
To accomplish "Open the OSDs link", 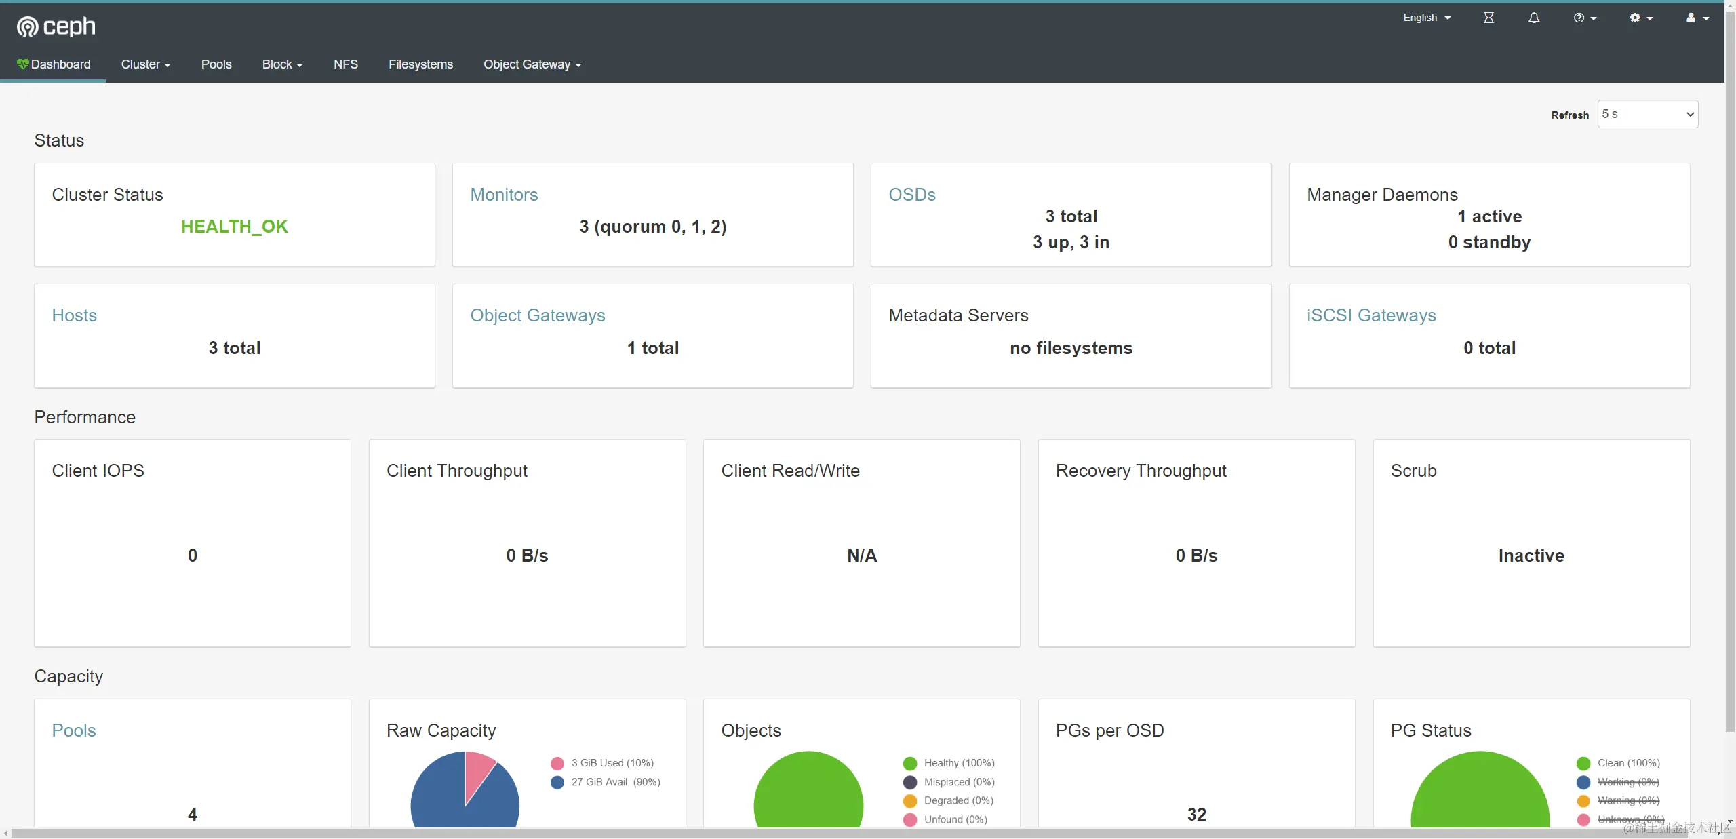I will pos(912,195).
